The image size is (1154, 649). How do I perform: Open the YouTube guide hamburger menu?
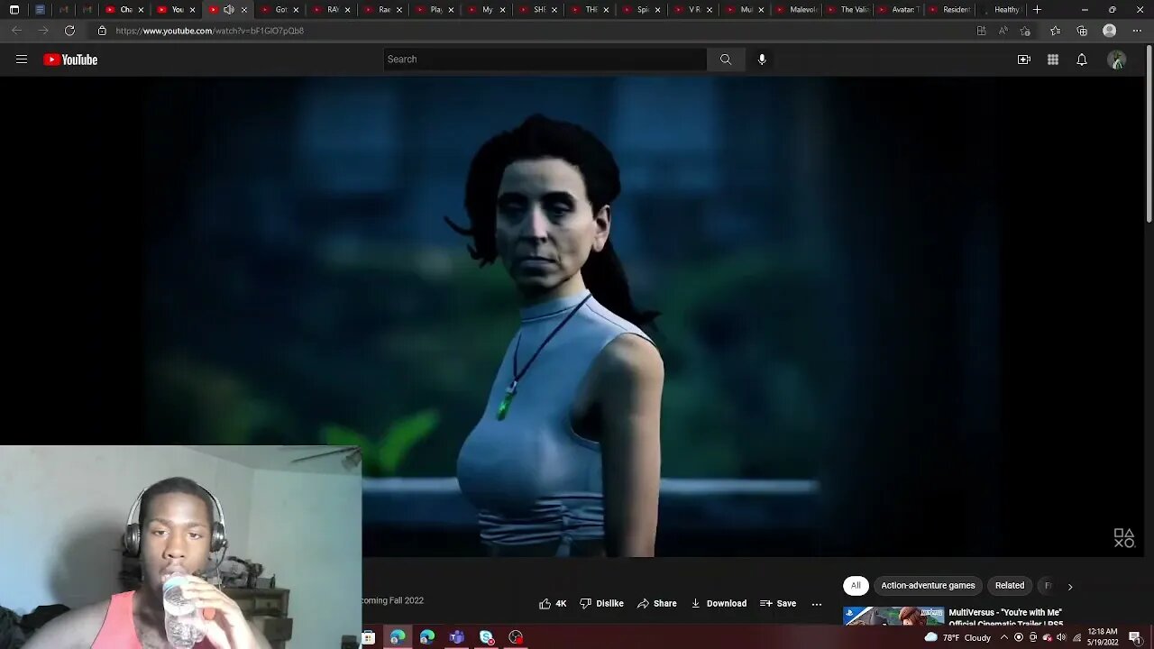[x=22, y=59]
